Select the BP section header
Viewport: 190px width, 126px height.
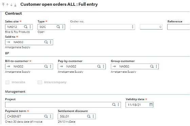[7, 53]
